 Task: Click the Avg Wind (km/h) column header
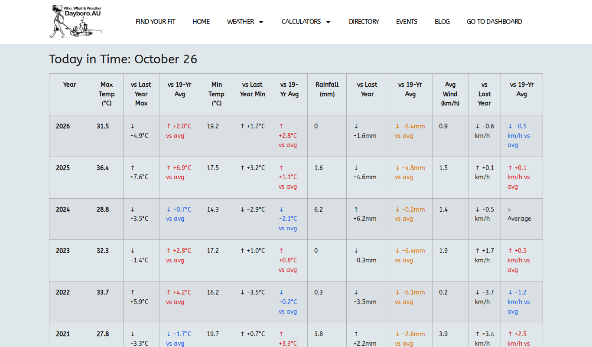[x=450, y=94]
